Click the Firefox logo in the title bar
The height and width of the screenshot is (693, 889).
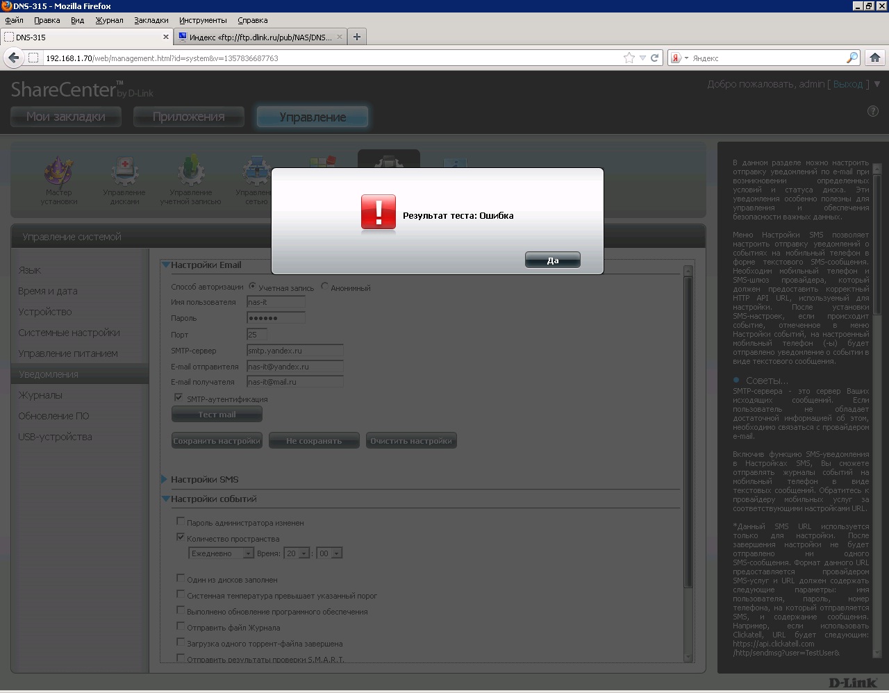[6, 6]
